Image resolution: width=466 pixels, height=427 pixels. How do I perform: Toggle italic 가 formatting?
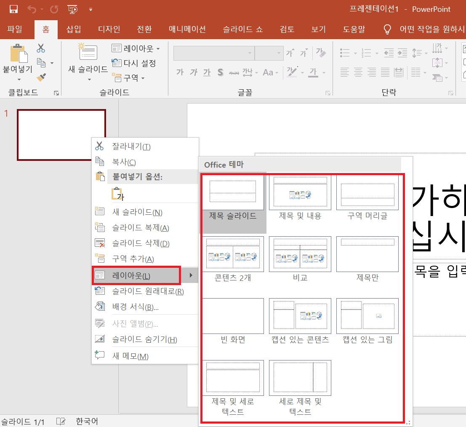pos(194,72)
